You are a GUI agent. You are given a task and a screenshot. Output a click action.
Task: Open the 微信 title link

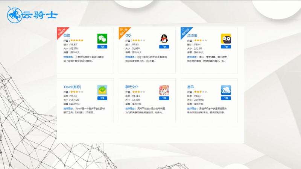(67, 35)
